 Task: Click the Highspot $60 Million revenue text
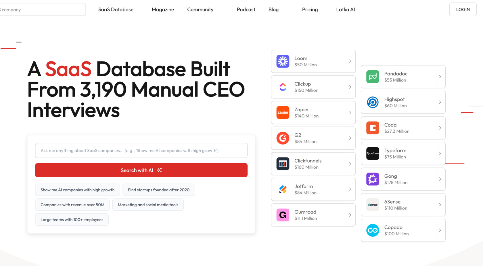tap(396, 106)
